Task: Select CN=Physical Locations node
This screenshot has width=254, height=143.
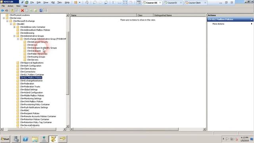Action: point(19,15)
